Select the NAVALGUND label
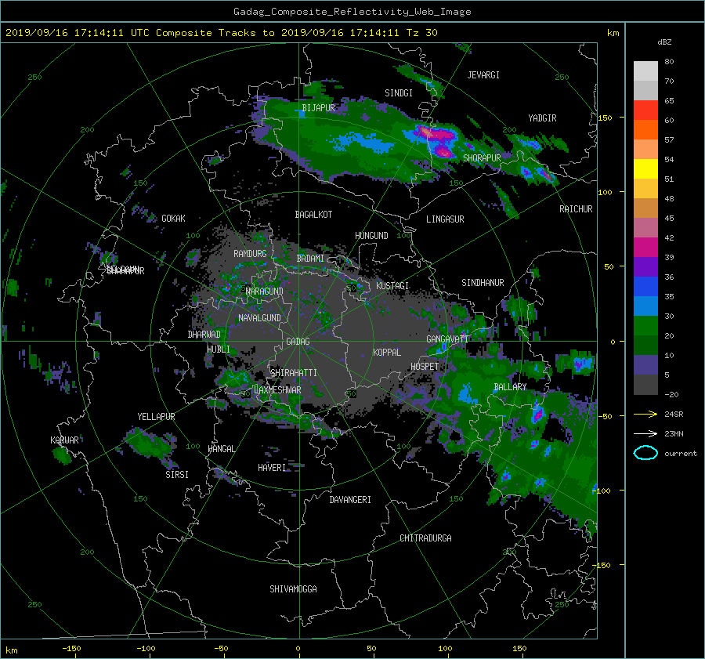The image size is (705, 659). tap(259, 318)
